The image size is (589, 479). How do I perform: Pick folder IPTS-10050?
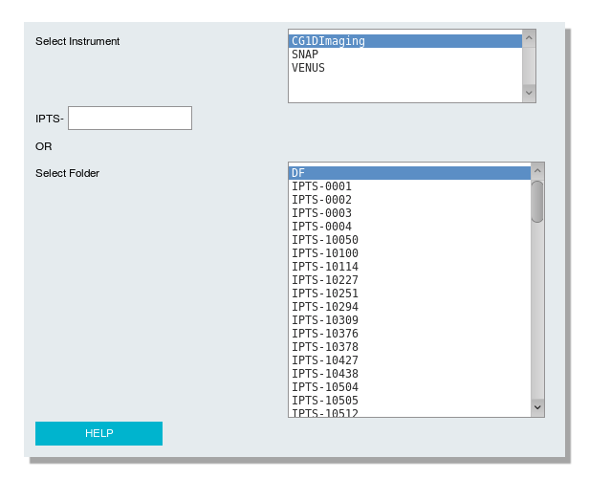(x=325, y=240)
